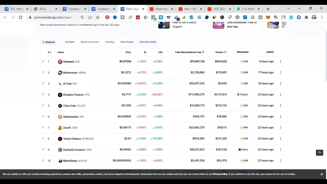Switch to Most Visited tab
The image size is (327, 184).
[127, 42]
